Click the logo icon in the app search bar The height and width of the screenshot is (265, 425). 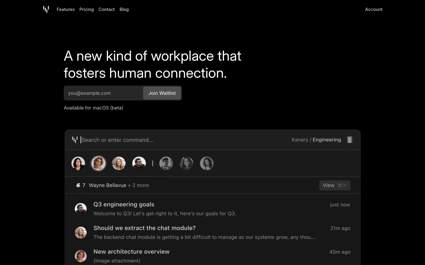coord(75,140)
